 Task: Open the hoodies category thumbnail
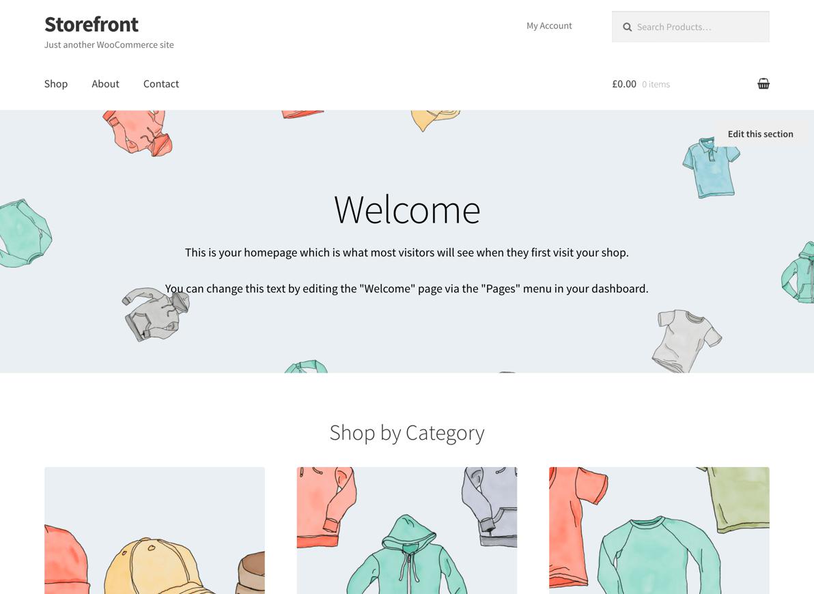click(x=407, y=530)
